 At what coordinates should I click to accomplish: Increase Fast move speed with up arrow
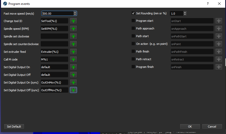coord(75,12)
